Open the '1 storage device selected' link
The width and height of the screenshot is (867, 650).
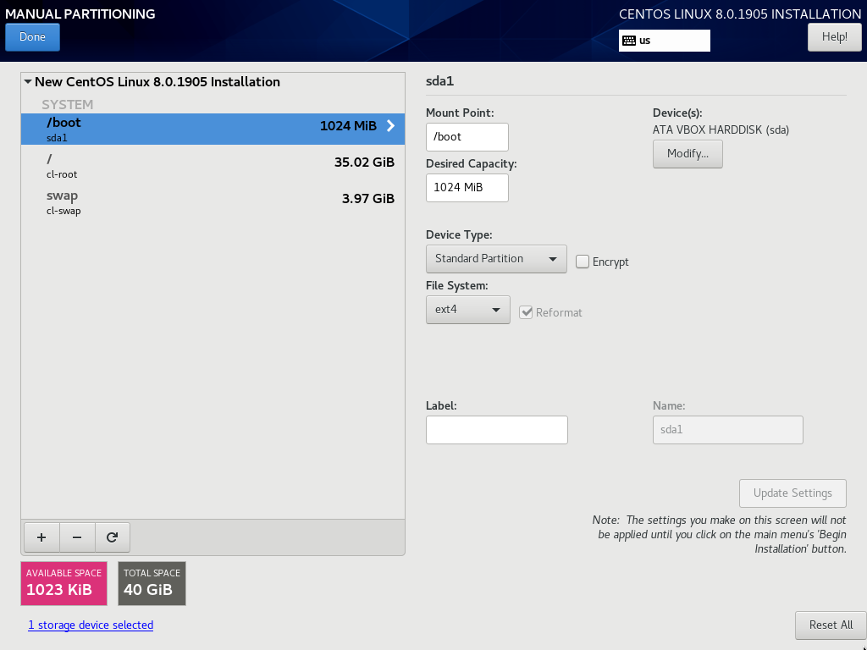coord(91,625)
